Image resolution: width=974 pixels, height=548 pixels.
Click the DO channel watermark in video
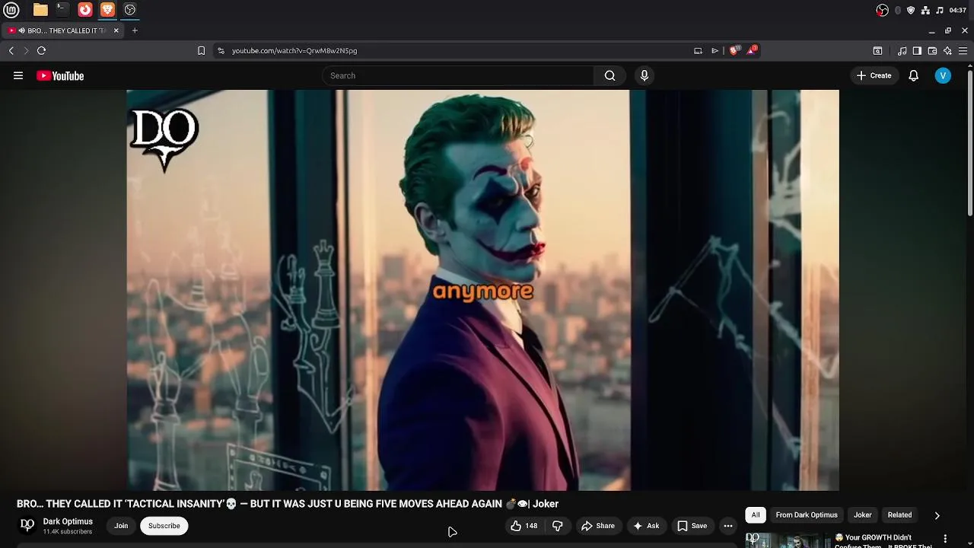pos(165,139)
